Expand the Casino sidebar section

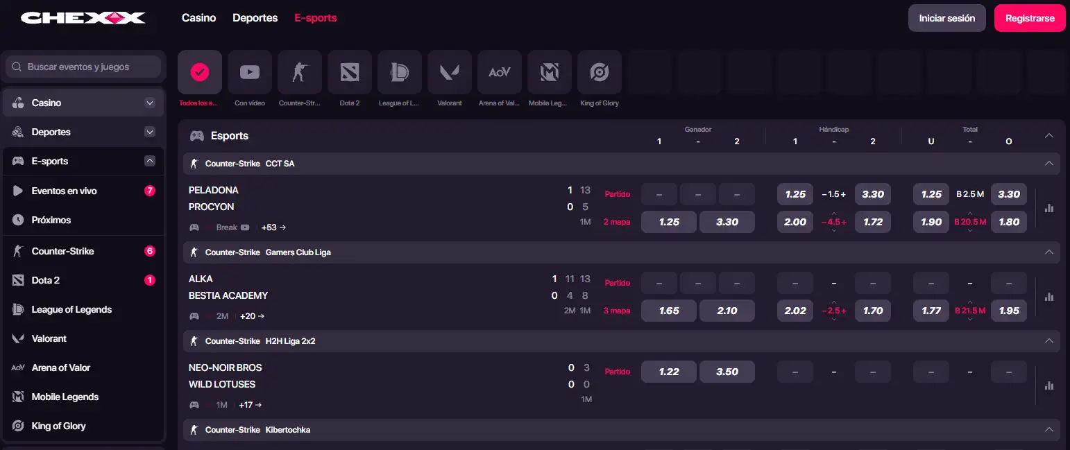tap(149, 103)
